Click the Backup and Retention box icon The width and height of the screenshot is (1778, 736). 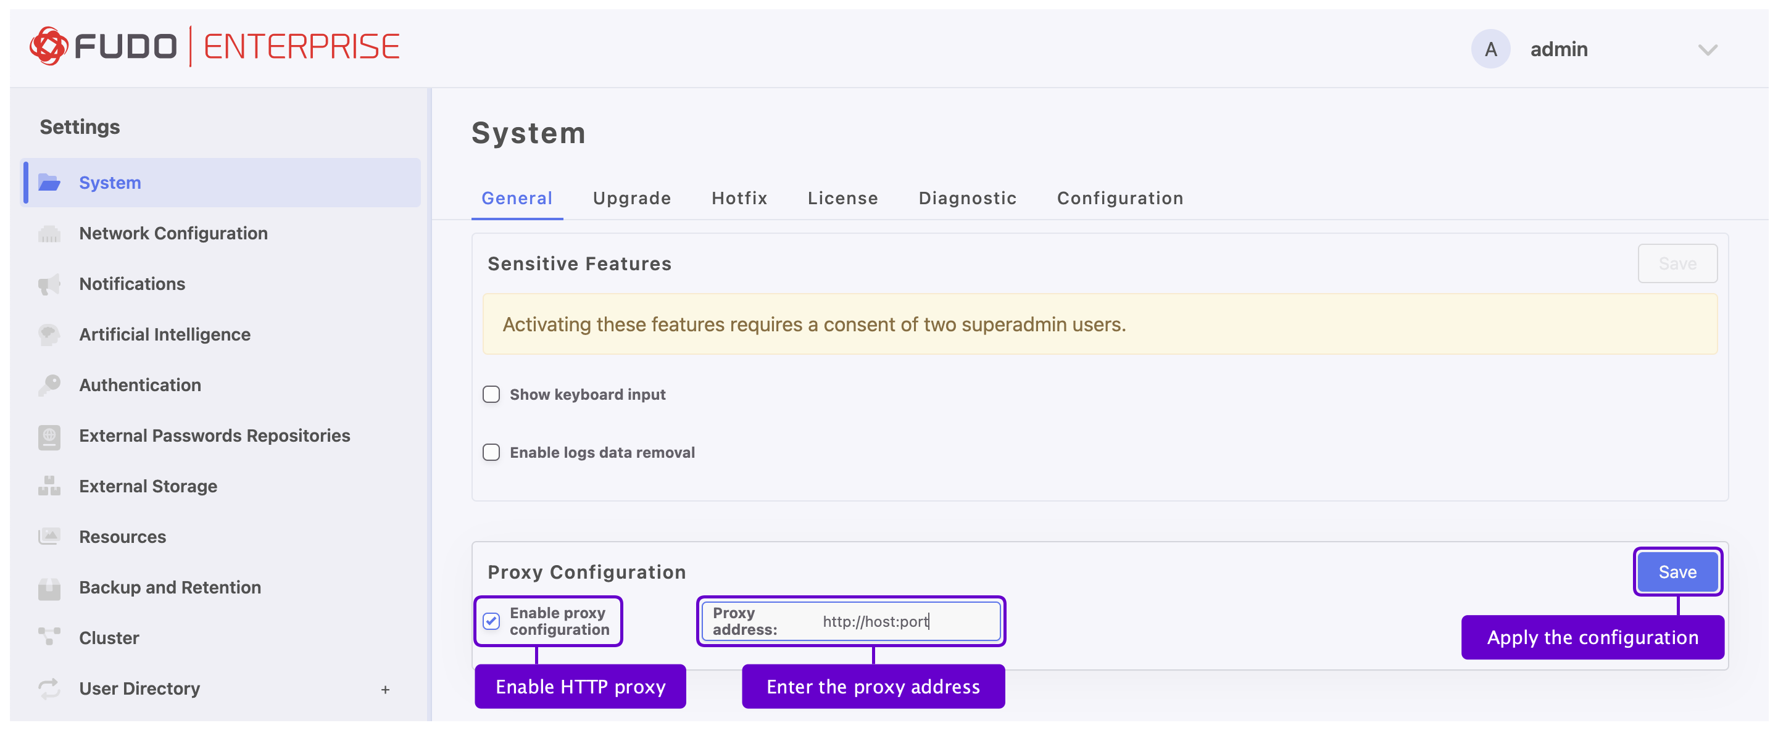point(48,588)
